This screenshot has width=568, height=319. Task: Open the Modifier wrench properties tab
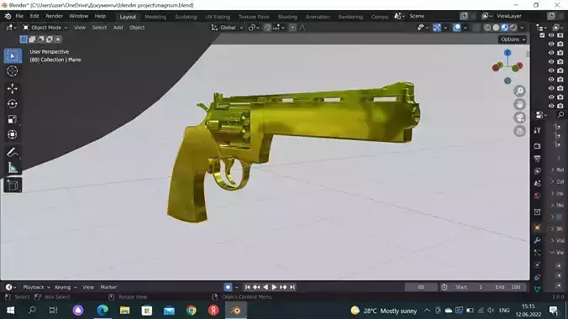point(538,240)
